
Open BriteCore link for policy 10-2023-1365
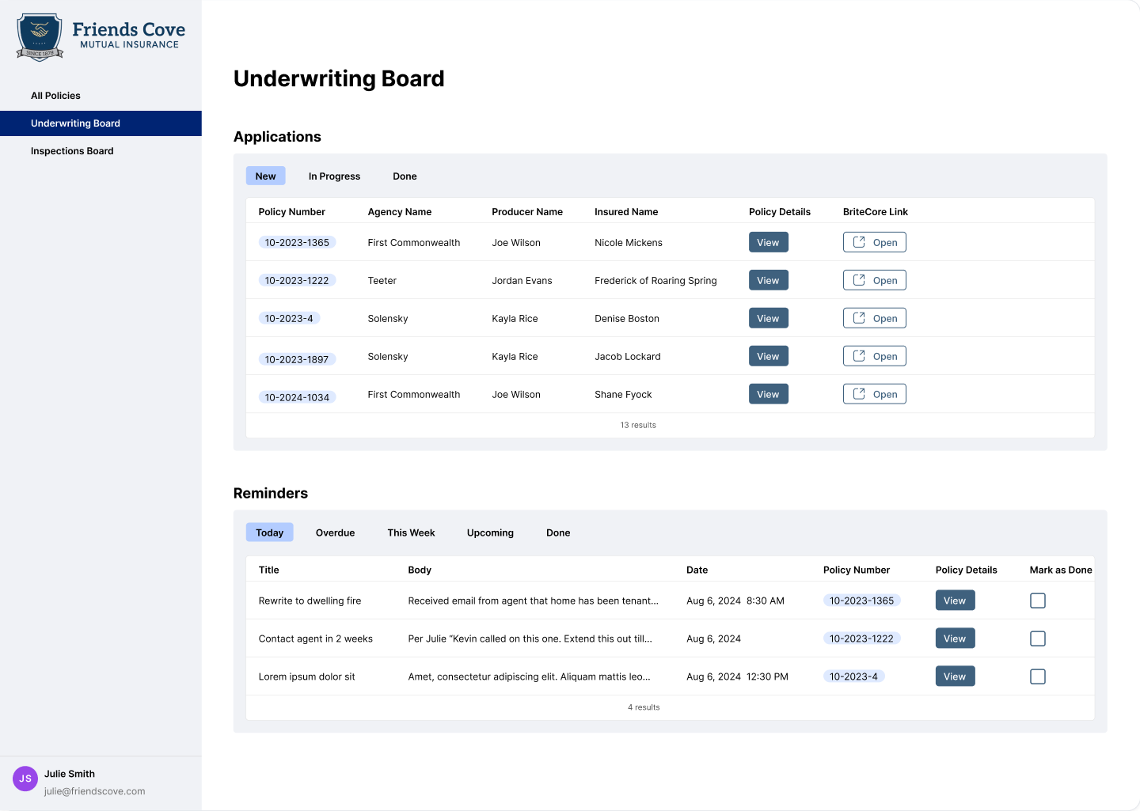pos(874,243)
